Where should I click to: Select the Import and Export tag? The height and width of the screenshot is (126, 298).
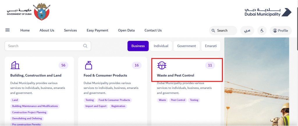click(96, 106)
